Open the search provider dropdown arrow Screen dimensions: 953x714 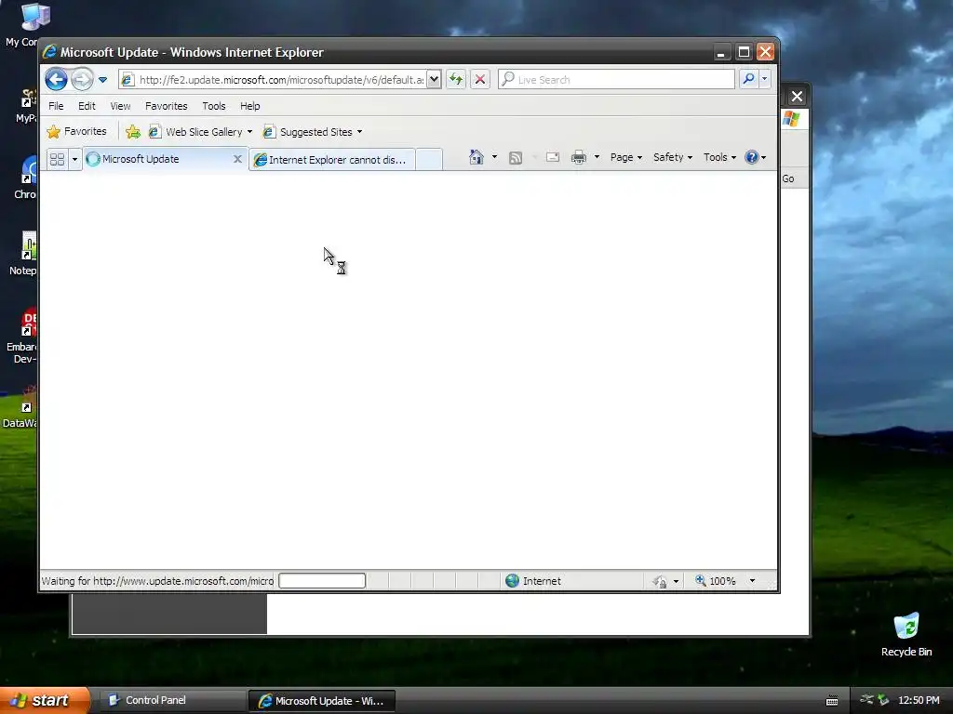[765, 79]
